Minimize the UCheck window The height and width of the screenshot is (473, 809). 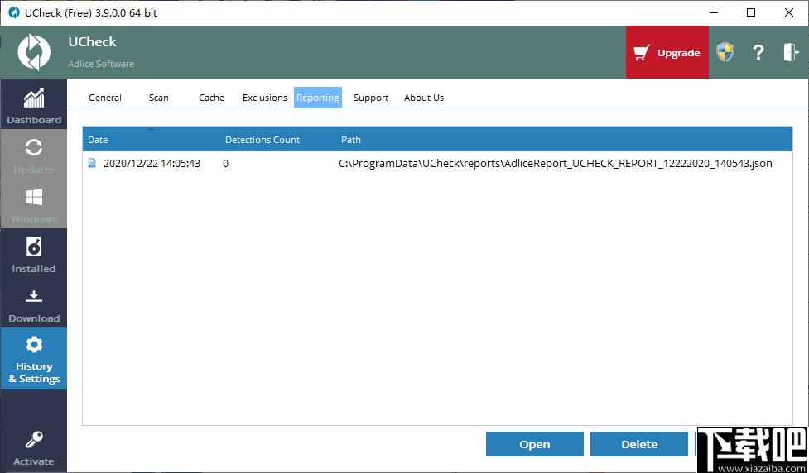click(x=714, y=12)
